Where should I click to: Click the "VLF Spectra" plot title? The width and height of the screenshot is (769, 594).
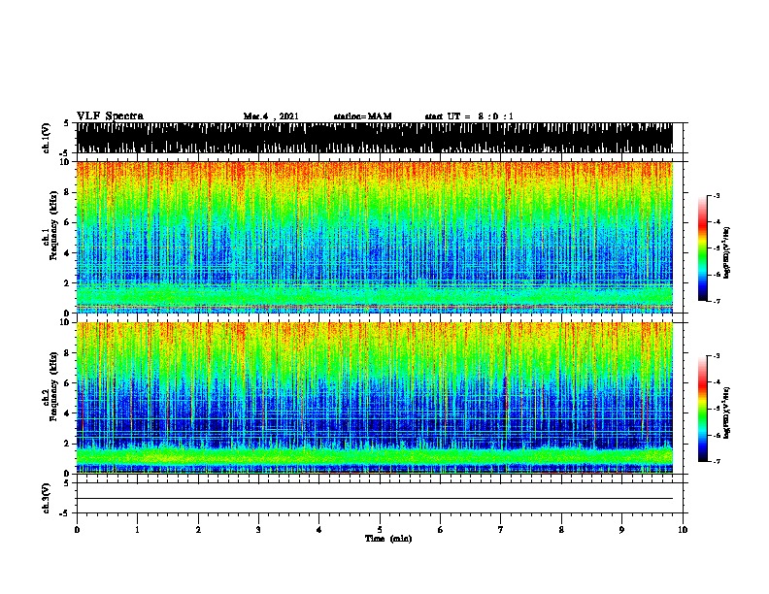tap(110, 116)
